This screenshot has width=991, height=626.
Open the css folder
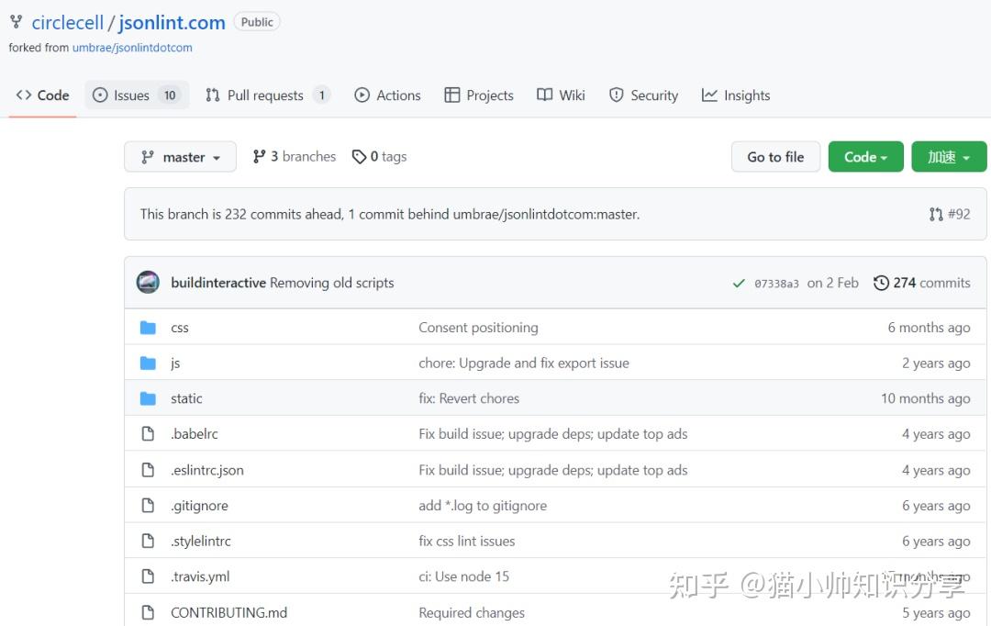pyautogui.click(x=180, y=328)
